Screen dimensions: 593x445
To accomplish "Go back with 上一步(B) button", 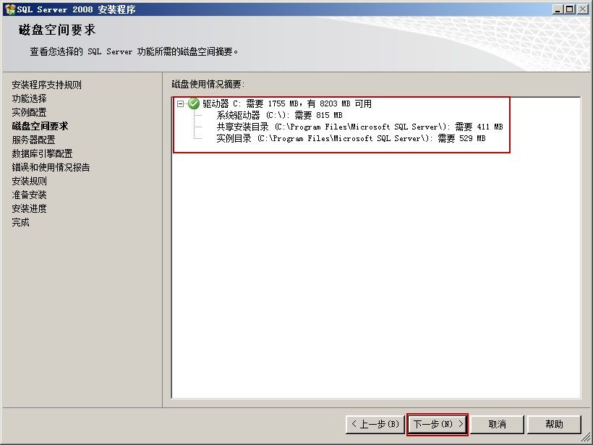I will pyautogui.click(x=375, y=424).
